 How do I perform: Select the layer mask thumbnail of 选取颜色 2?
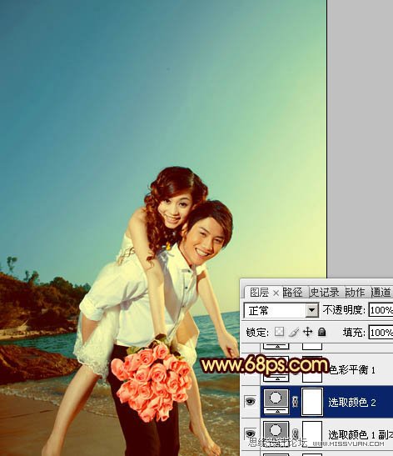312,402
